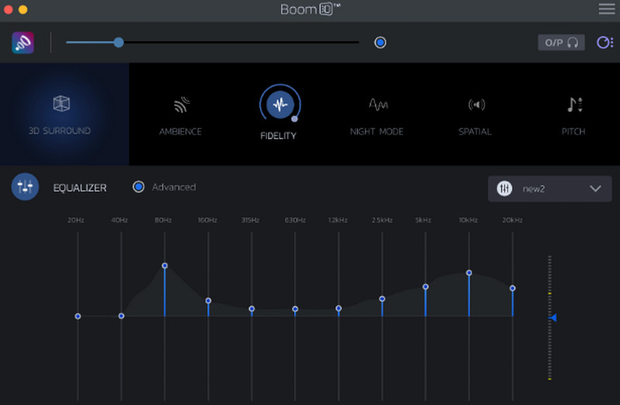Click the 80Hz band slider handle

pos(165,266)
